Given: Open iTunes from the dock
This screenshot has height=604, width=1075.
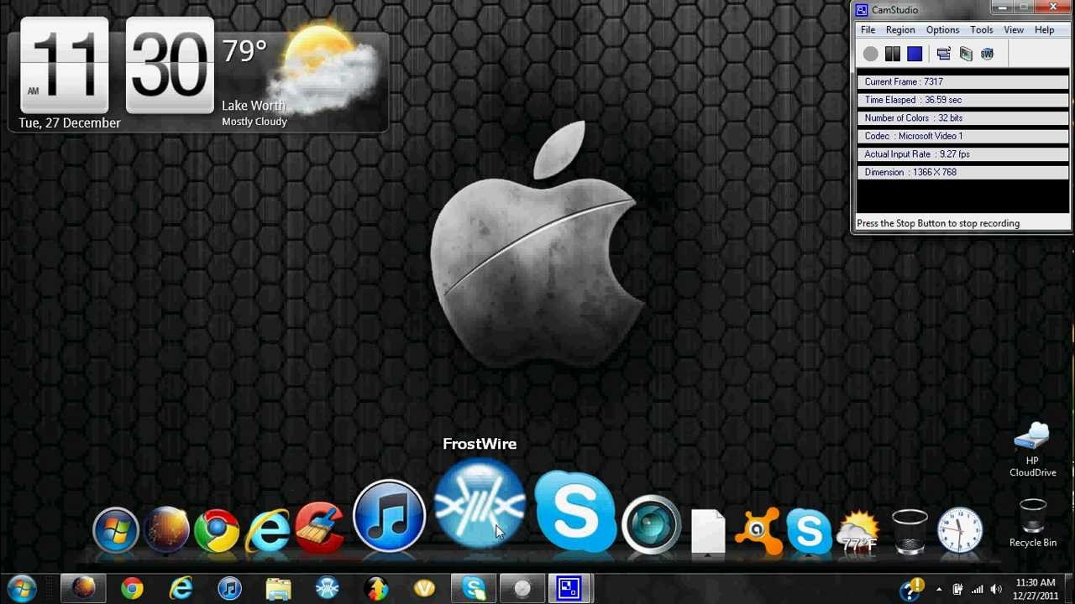Looking at the screenshot, I should [389, 515].
